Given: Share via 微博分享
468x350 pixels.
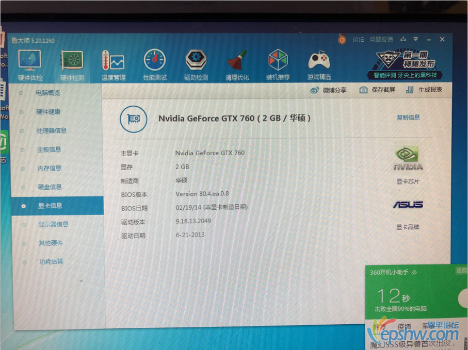Looking at the screenshot, I should pyautogui.click(x=328, y=90).
